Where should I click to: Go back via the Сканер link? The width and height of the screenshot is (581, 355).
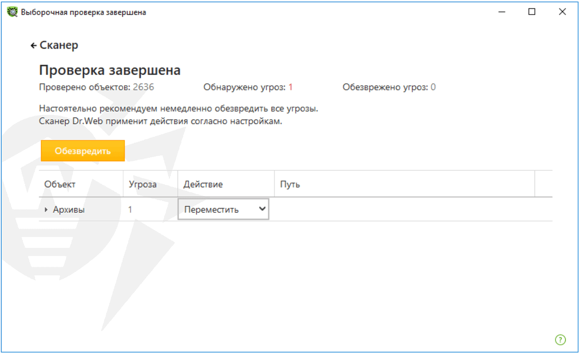point(59,45)
